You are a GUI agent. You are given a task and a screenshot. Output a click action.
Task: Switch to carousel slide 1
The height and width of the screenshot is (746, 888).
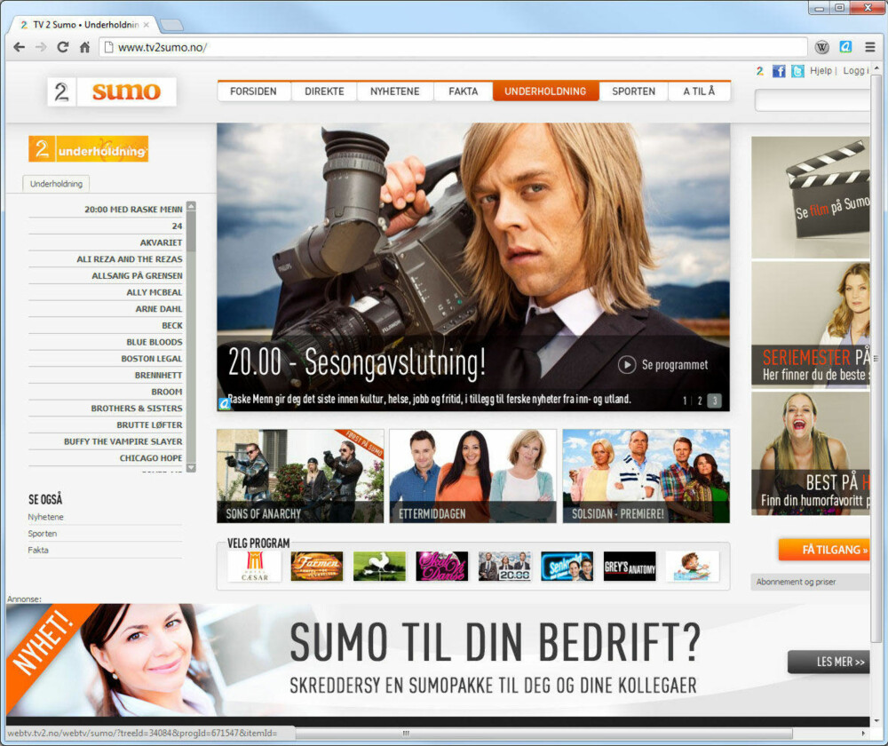click(x=685, y=401)
